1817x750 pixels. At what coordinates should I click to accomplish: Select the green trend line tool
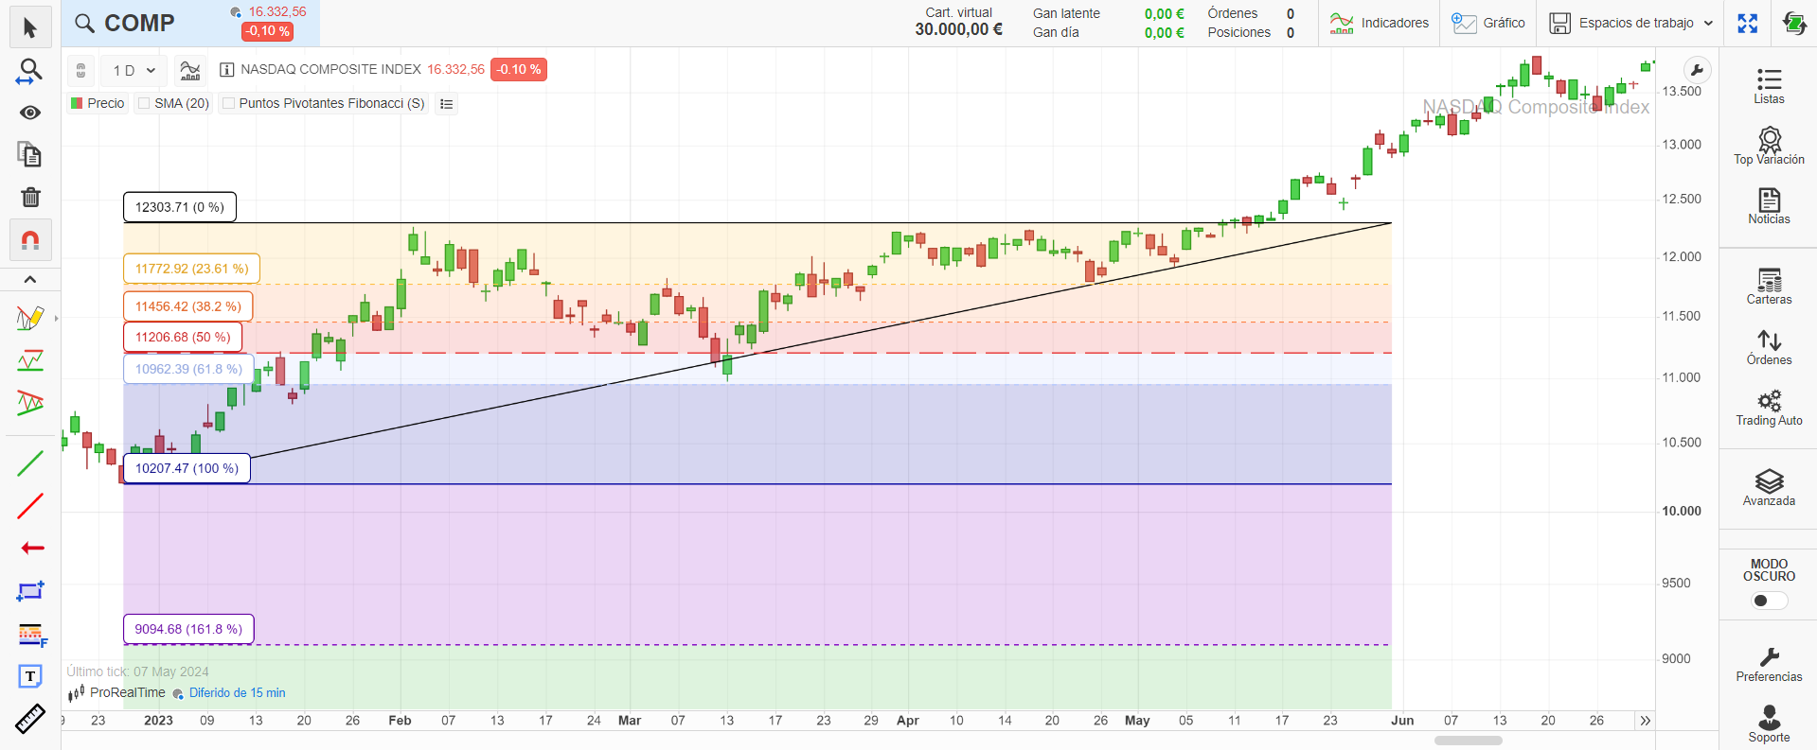click(x=30, y=463)
